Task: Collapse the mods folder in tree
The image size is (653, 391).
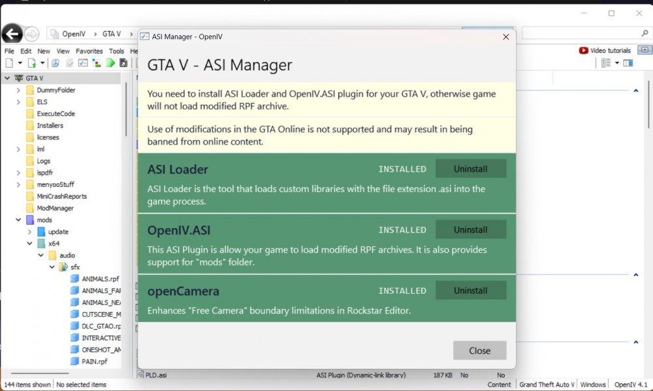Action: click(x=18, y=220)
